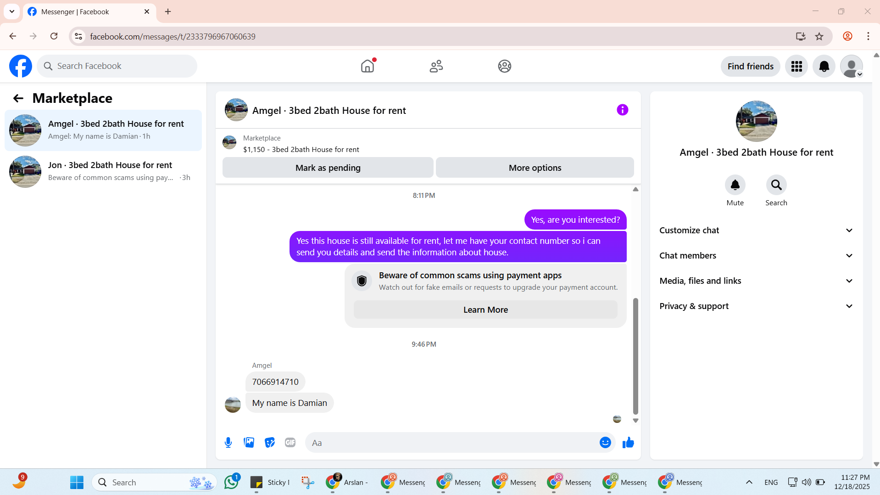Mute this conversation with the bell icon
880x495 pixels.
point(735,185)
